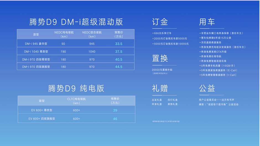The width and height of the screenshot is (260, 146).
Task: Click the title "腾势D9 DM-i超级混动版"
Action: point(76,22)
